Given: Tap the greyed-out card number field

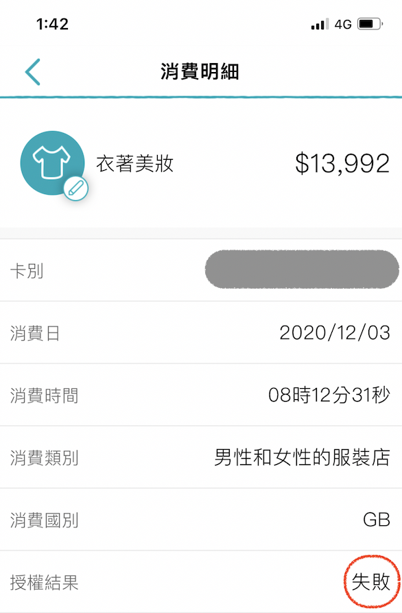Looking at the screenshot, I should [302, 269].
